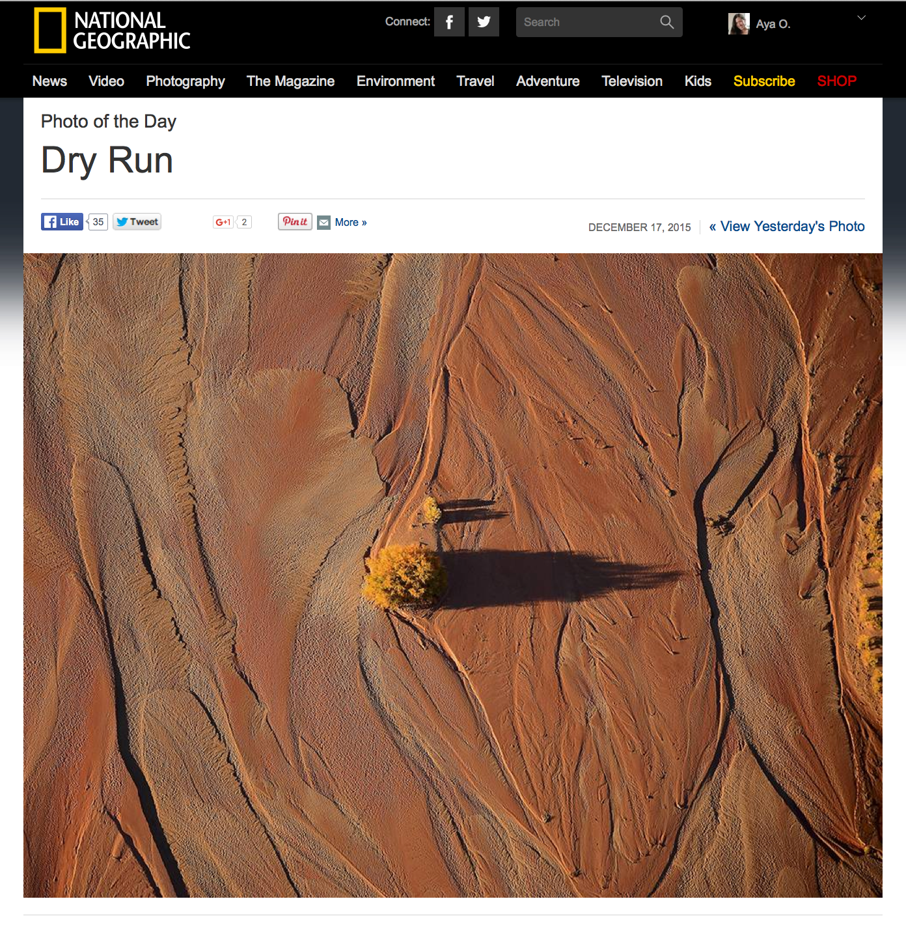Share with the Tweet button

pos(137,222)
